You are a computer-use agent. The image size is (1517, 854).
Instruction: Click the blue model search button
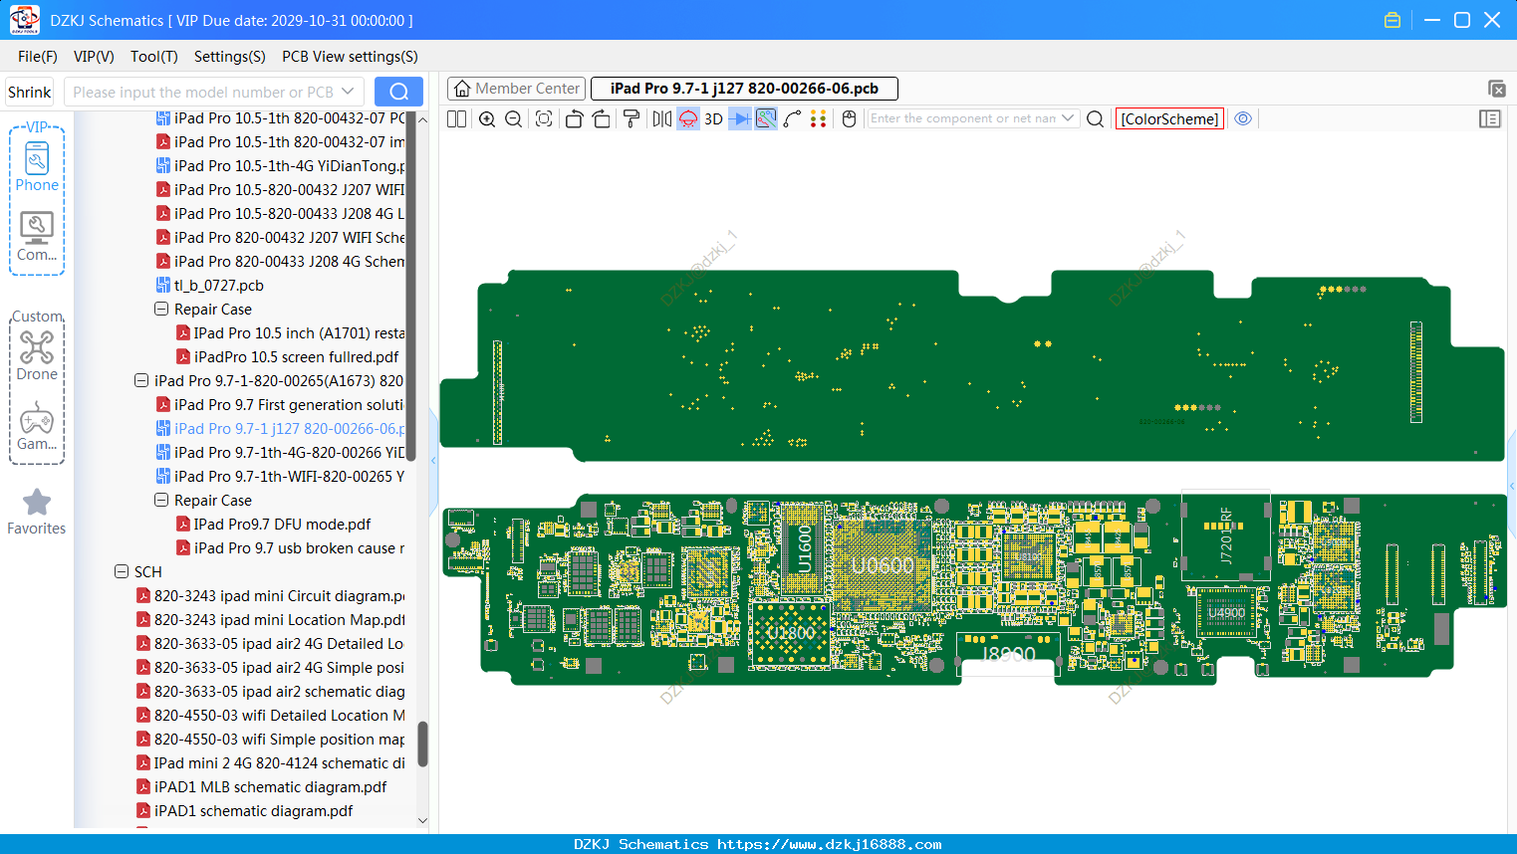pos(398,92)
